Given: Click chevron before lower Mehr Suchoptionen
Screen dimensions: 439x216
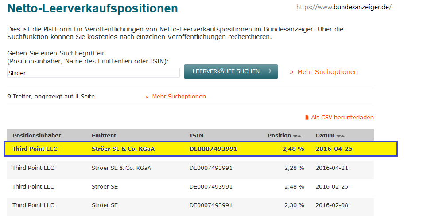Looking at the screenshot, I should (x=147, y=97).
